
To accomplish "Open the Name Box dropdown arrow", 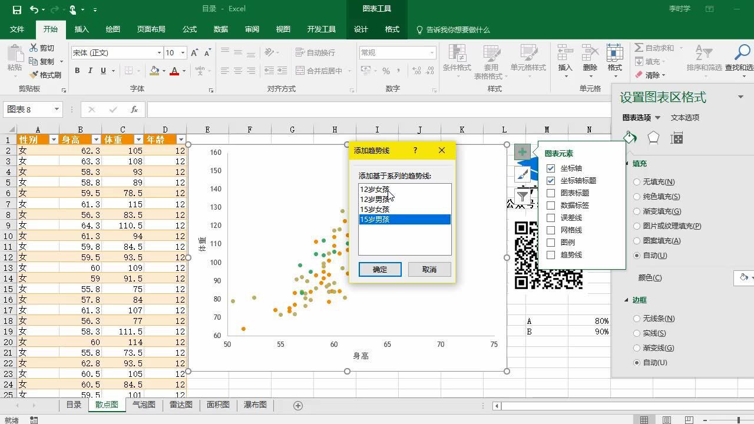I will pyautogui.click(x=57, y=110).
